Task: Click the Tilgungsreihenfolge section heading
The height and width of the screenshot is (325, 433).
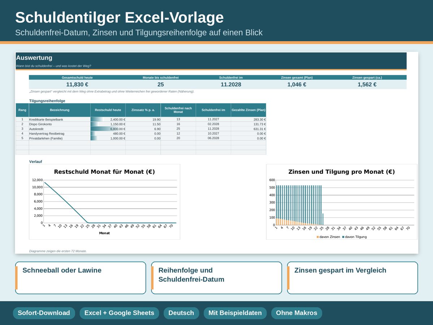Action: [47, 101]
